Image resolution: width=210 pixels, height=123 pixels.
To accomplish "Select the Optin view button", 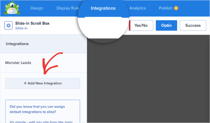I will (x=166, y=25).
